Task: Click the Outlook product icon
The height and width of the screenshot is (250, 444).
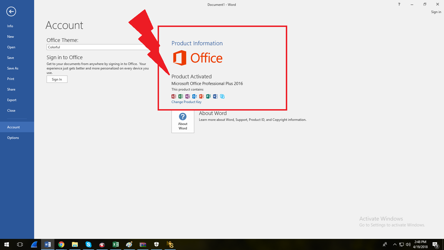Action: [x=195, y=96]
